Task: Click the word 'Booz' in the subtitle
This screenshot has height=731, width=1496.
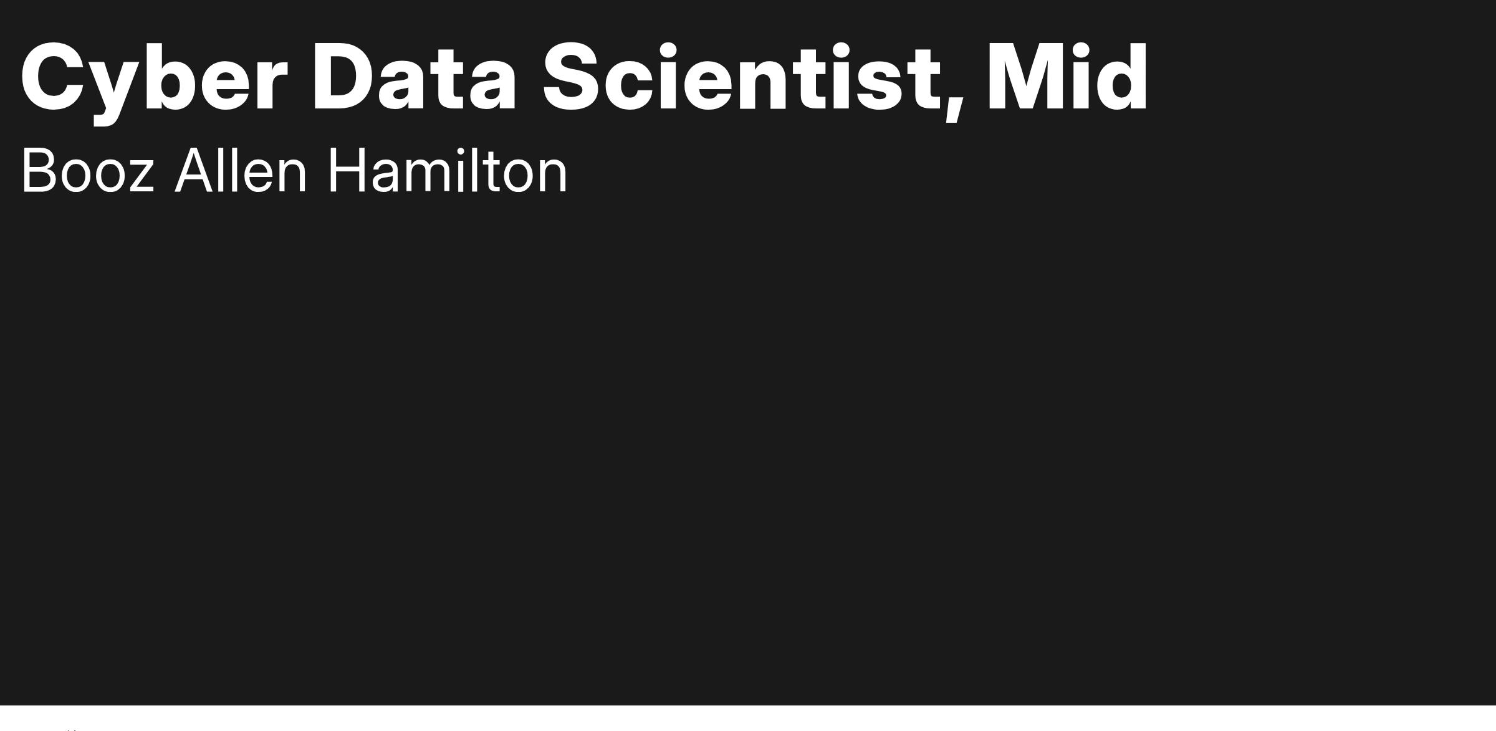Action: click(x=87, y=171)
